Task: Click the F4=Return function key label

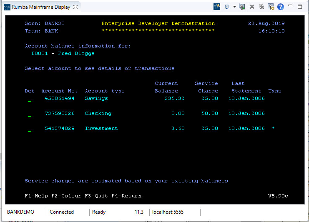Action: click(126, 196)
